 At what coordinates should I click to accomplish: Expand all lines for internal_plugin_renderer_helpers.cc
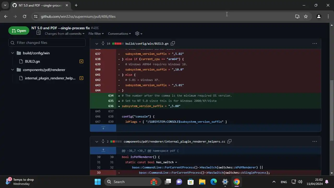click(103, 142)
